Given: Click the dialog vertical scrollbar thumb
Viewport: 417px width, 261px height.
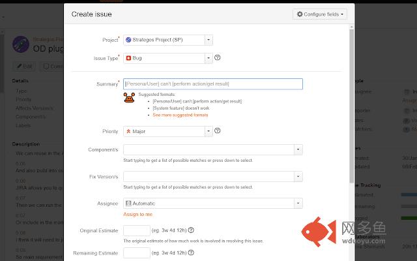Looking at the screenshot, I should [352, 106].
